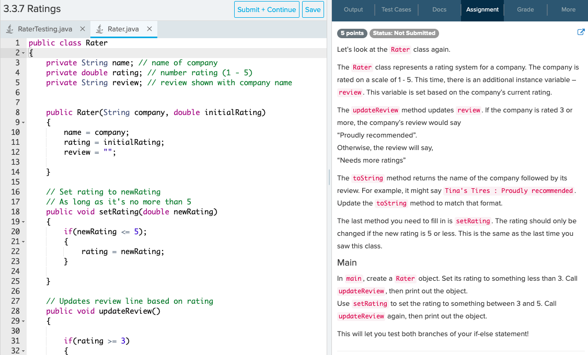Click the Submit + Continue button
The width and height of the screenshot is (588, 355).
coord(267,9)
